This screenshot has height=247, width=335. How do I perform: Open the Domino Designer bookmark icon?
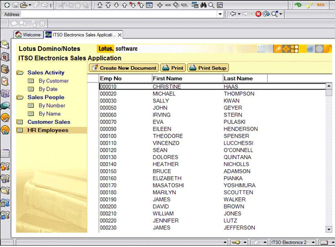pos(5,130)
